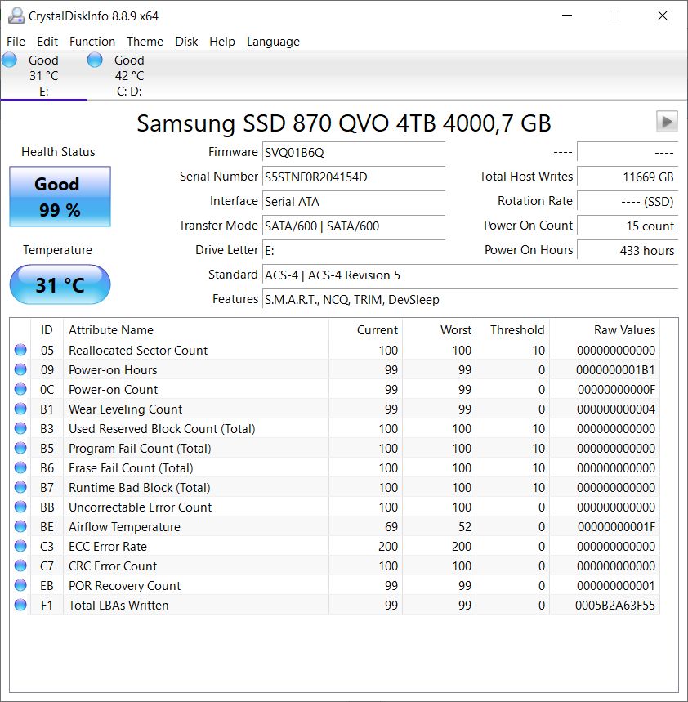Click the status icon for Airflow Temperature
688x702 pixels.
[x=20, y=526]
